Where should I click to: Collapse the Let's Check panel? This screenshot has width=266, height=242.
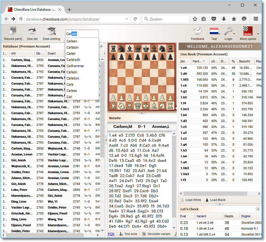(x=258, y=209)
